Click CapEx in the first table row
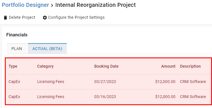This screenshot has width=212, height=108. click(x=14, y=82)
